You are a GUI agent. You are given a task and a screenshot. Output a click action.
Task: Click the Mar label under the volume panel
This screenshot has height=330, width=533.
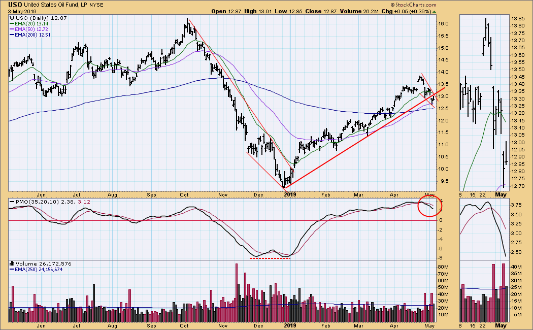tap(358, 325)
